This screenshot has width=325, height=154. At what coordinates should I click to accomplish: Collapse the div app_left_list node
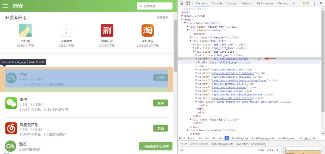(x=193, y=52)
